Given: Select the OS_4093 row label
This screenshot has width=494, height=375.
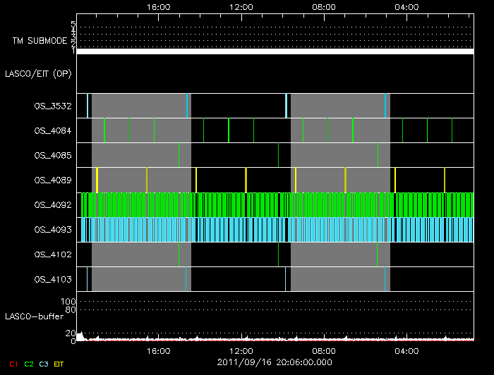Looking at the screenshot, I should [x=52, y=230].
